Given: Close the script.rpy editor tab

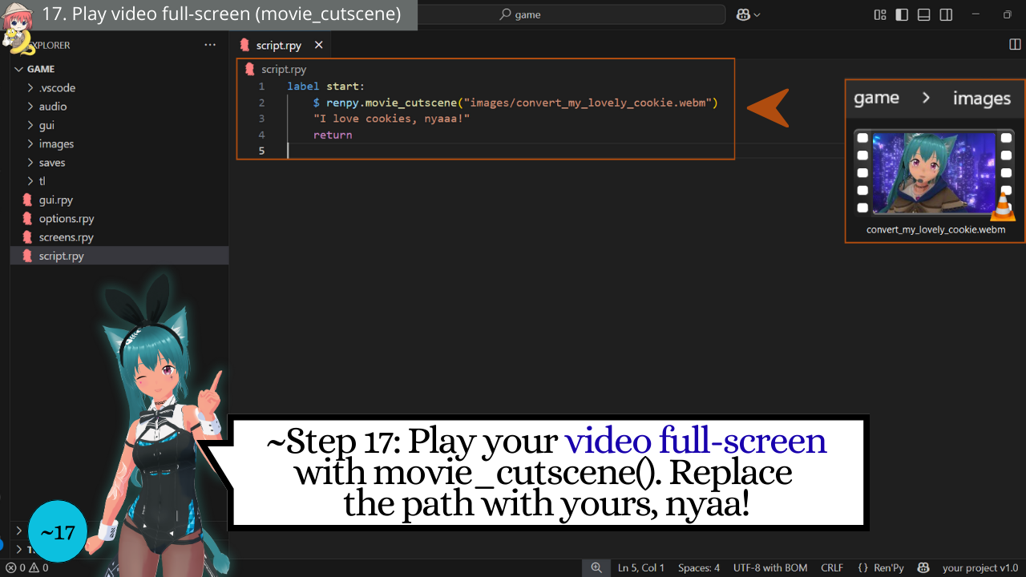Looking at the screenshot, I should click(x=318, y=46).
